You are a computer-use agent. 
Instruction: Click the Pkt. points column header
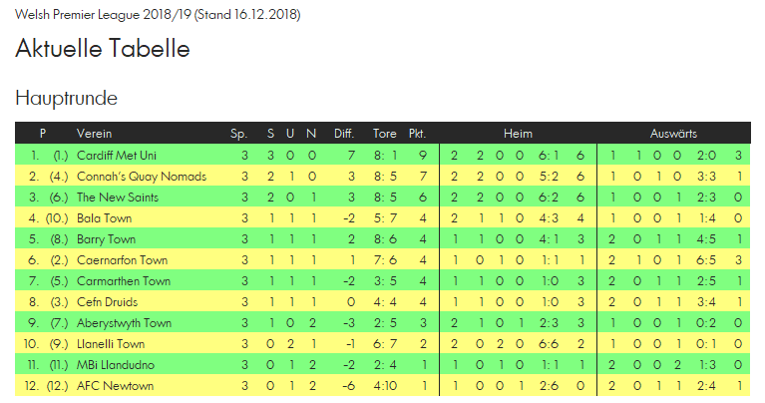pyautogui.click(x=418, y=134)
